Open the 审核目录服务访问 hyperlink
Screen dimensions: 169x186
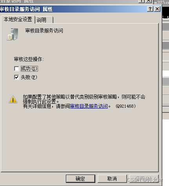point(89,106)
